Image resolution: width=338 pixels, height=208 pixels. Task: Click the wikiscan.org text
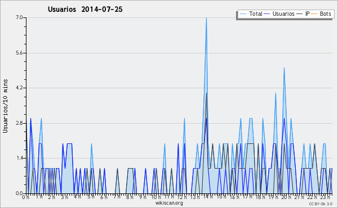(x=169, y=203)
